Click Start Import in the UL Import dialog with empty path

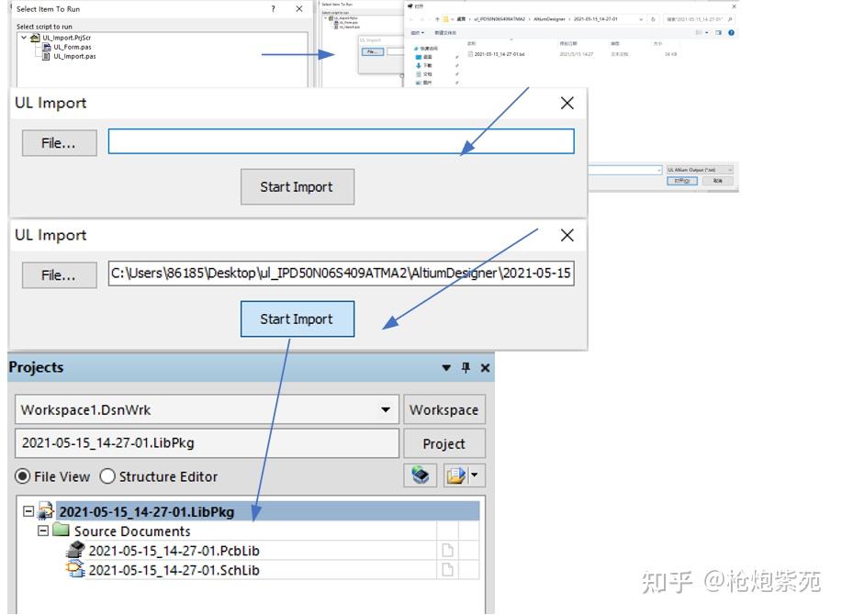pyautogui.click(x=298, y=186)
